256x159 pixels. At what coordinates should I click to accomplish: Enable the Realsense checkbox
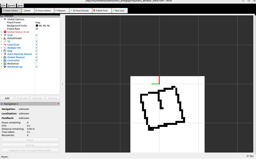pyautogui.click(x=37, y=64)
